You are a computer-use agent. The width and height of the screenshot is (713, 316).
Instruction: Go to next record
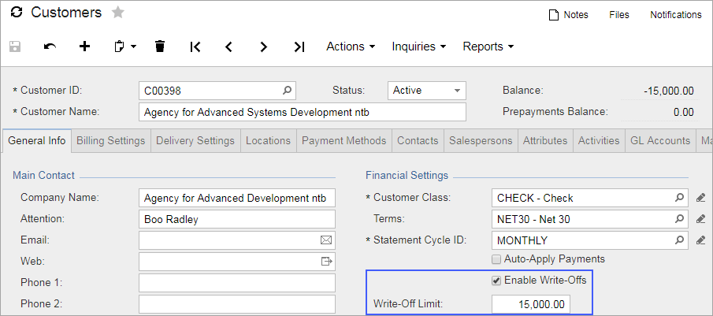pyautogui.click(x=264, y=46)
